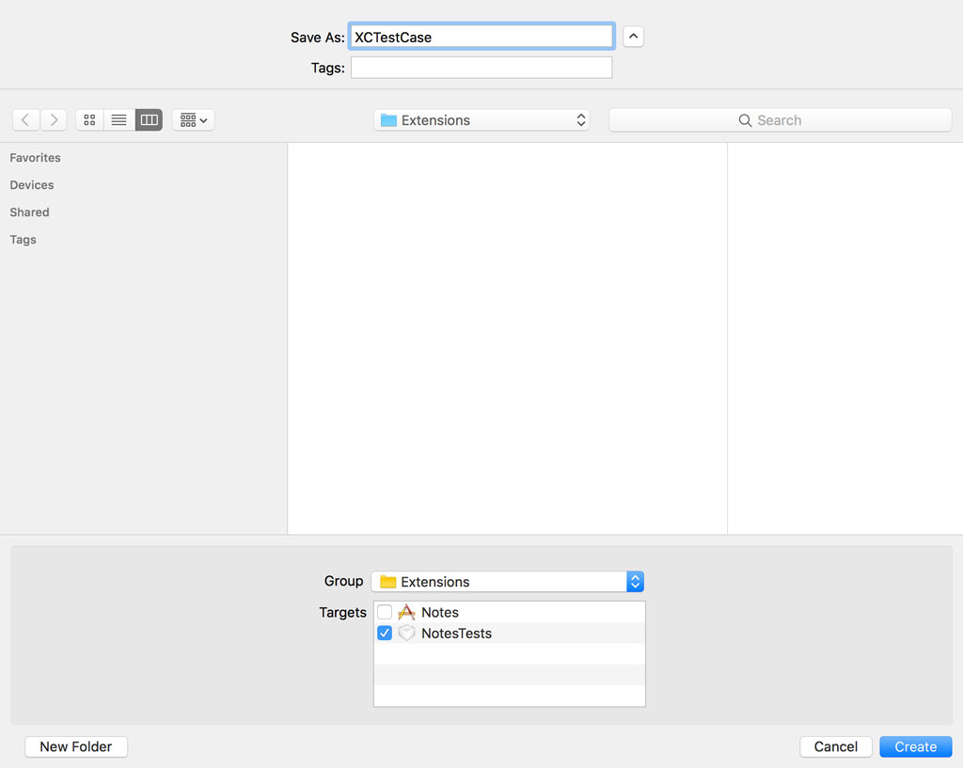Screen dimensions: 963x768
Task: Click the NotesTests test bundle icon
Action: 405,633
